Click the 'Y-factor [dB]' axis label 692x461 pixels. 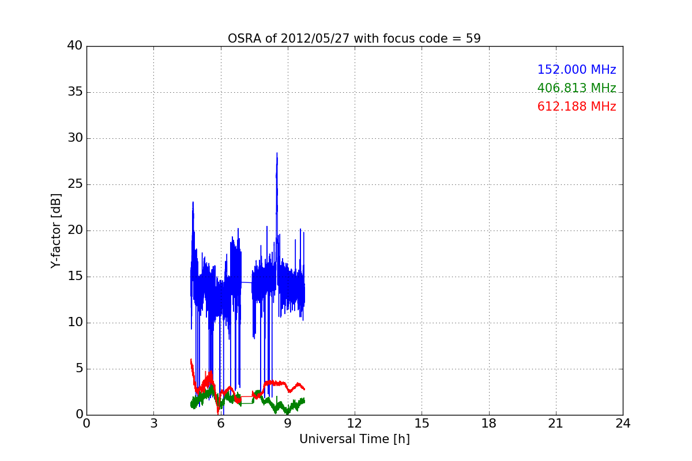click(56, 231)
